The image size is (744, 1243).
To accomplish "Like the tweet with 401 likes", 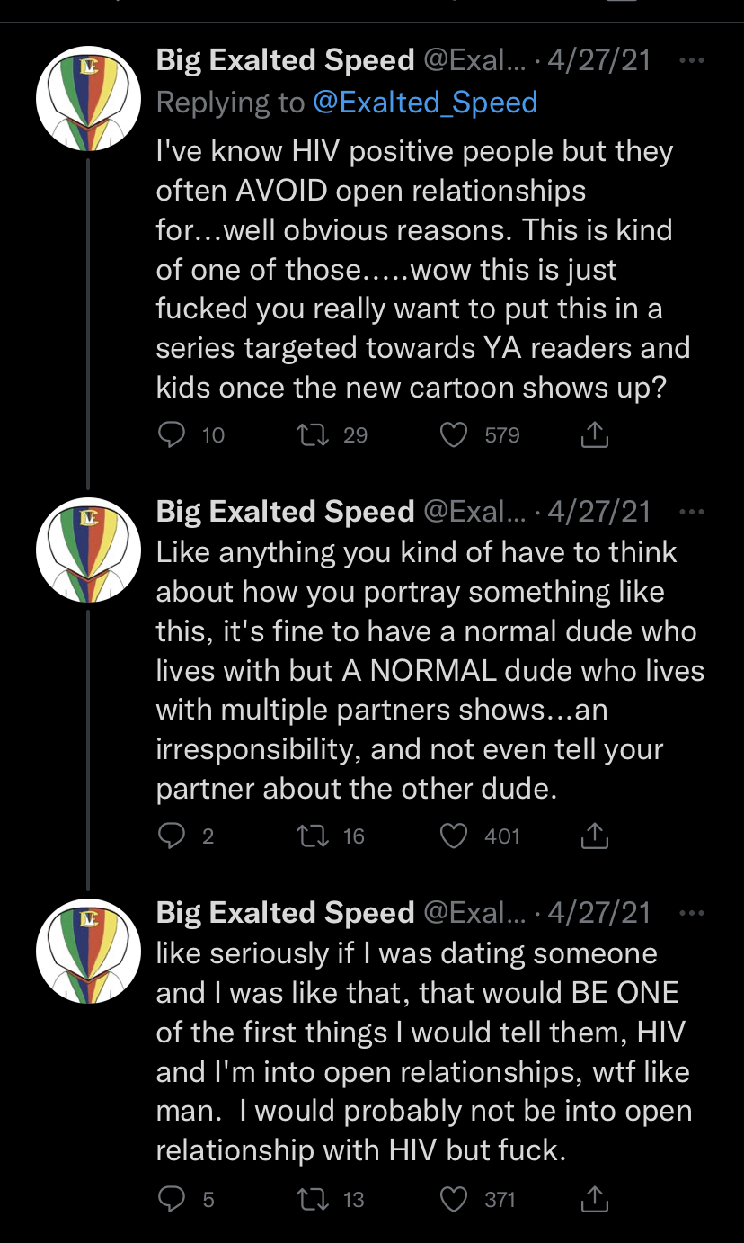I will (x=455, y=836).
